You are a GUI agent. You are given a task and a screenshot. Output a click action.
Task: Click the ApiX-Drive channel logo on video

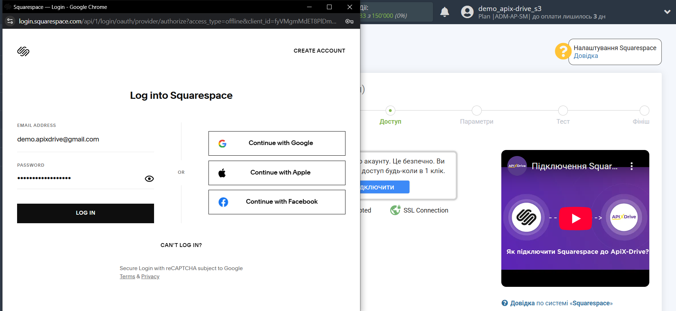[517, 166]
